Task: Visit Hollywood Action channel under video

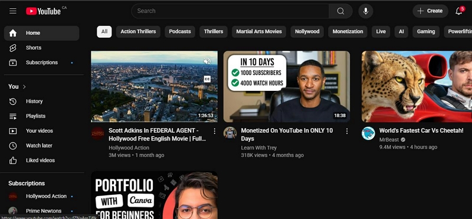Action: [129, 148]
